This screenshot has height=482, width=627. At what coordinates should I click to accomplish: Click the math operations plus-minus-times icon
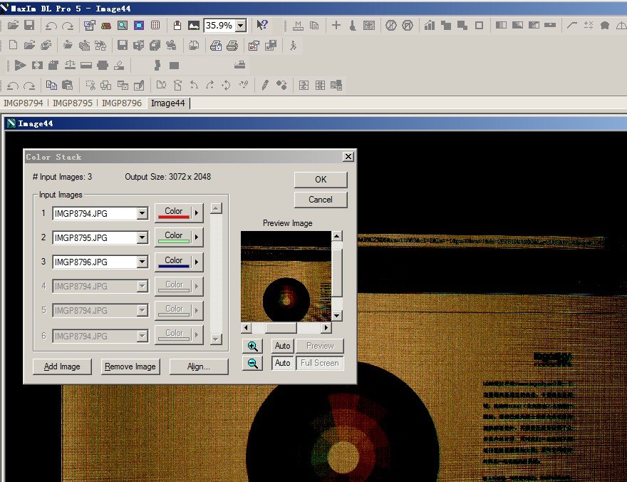coord(589,25)
